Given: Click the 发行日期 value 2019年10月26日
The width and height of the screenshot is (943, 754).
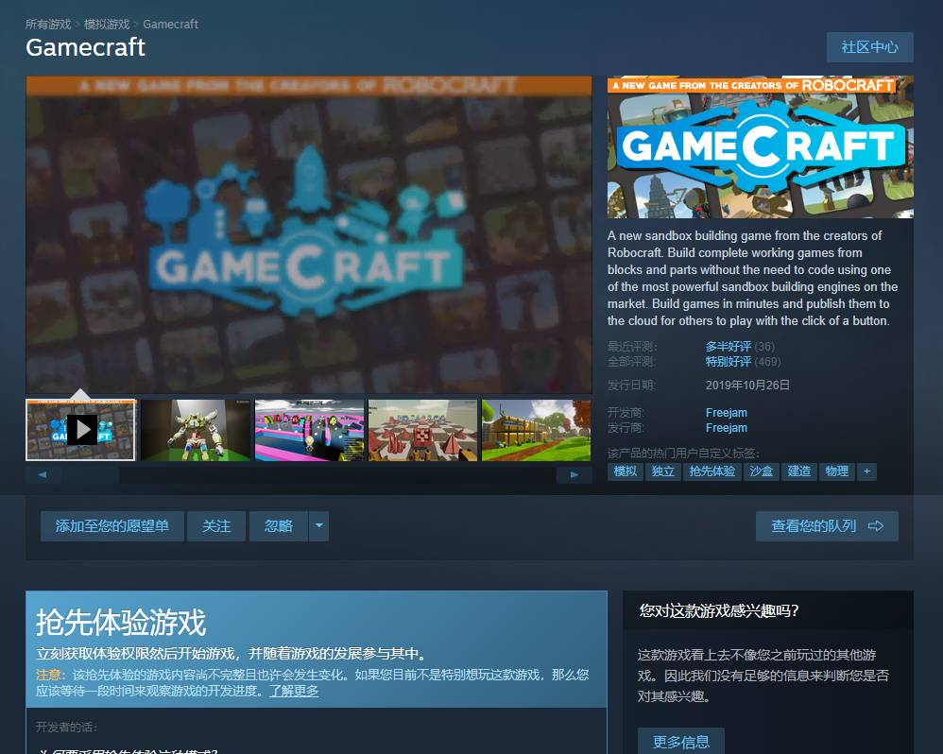Looking at the screenshot, I should pyautogui.click(x=747, y=385).
